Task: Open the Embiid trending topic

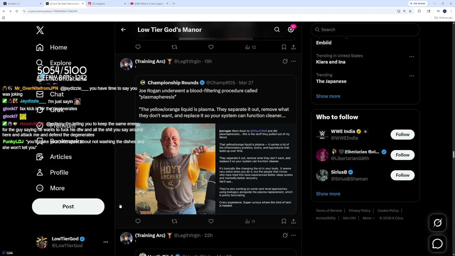Action: pos(324,43)
